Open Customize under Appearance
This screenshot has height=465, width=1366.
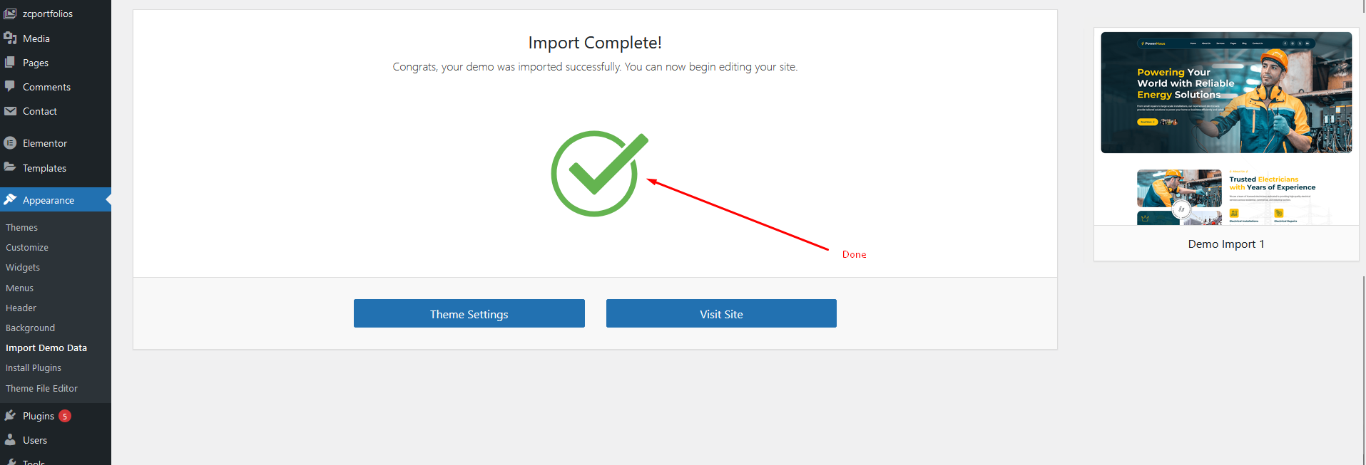click(x=27, y=248)
